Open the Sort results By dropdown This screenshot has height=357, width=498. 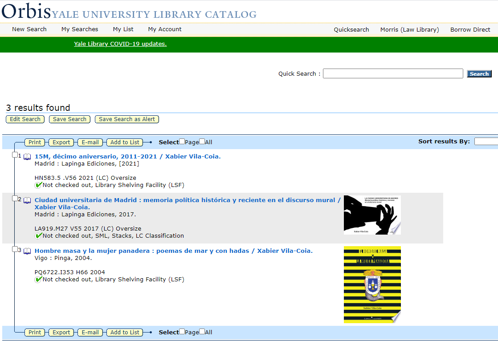click(486, 142)
